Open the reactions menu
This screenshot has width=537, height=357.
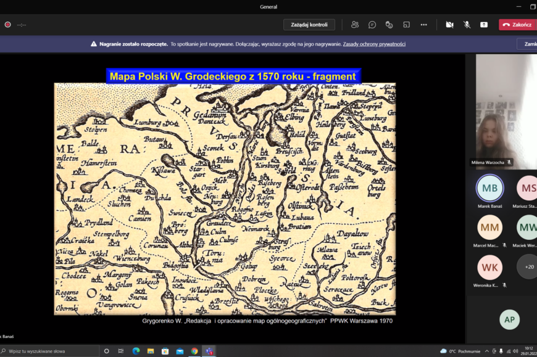click(389, 25)
